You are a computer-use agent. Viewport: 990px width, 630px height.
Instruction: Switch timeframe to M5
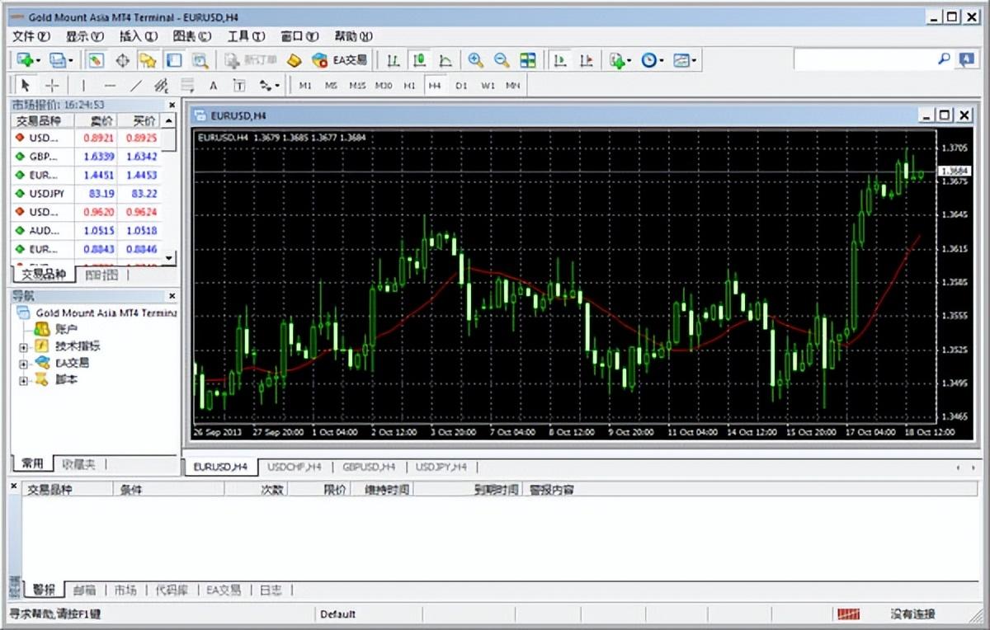331,85
